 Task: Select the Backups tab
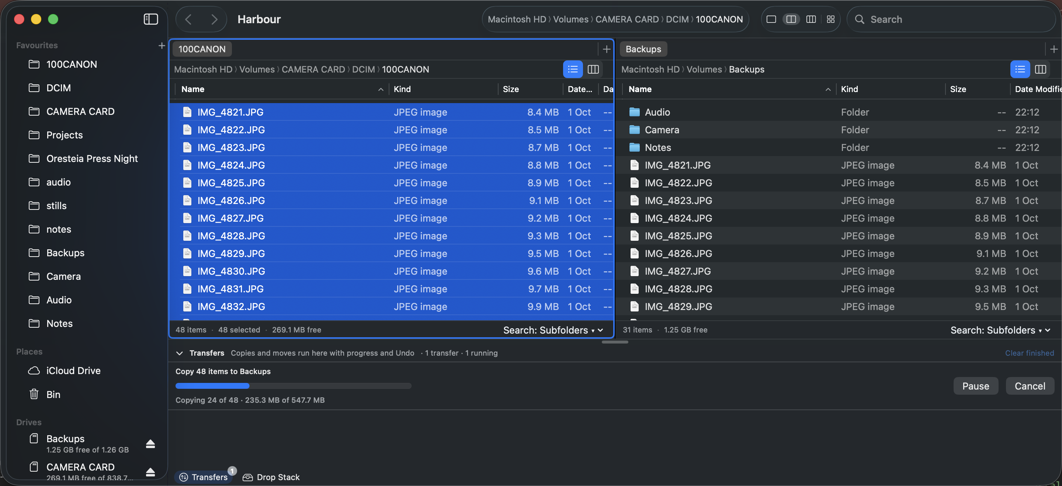[x=643, y=49]
